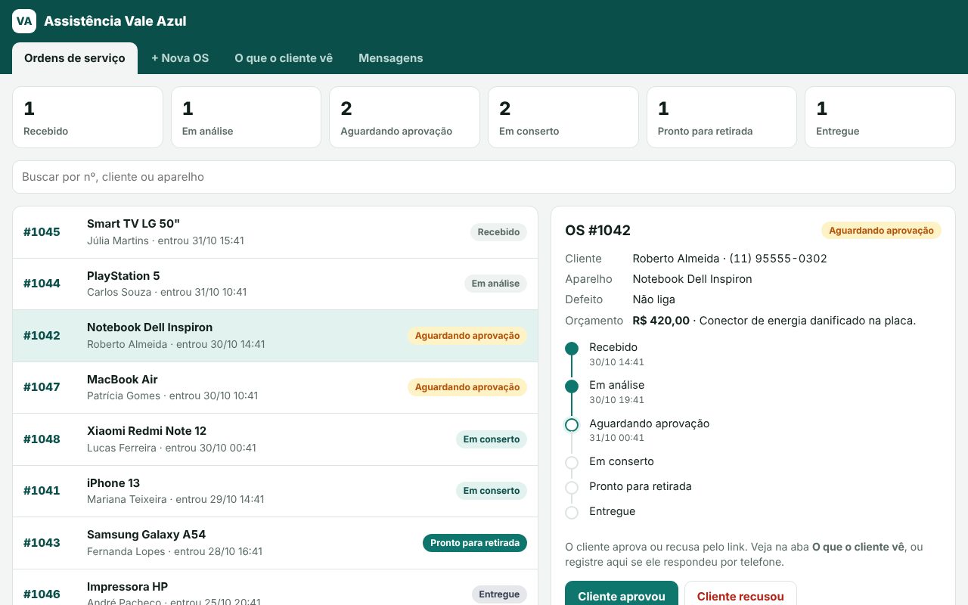968x605 pixels.
Task: Select the Em análise status card
Action: coord(246,117)
